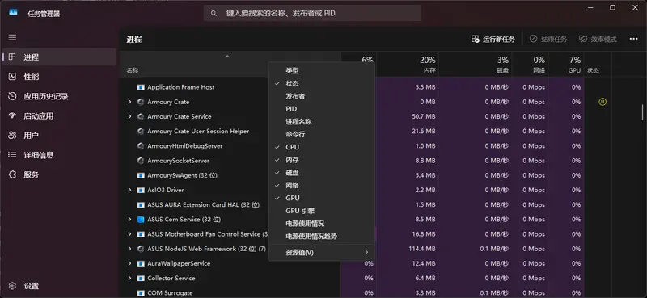Expand the Armoury Crate Service group
The height and width of the screenshot is (298, 647).
pyautogui.click(x=129, y=116)
